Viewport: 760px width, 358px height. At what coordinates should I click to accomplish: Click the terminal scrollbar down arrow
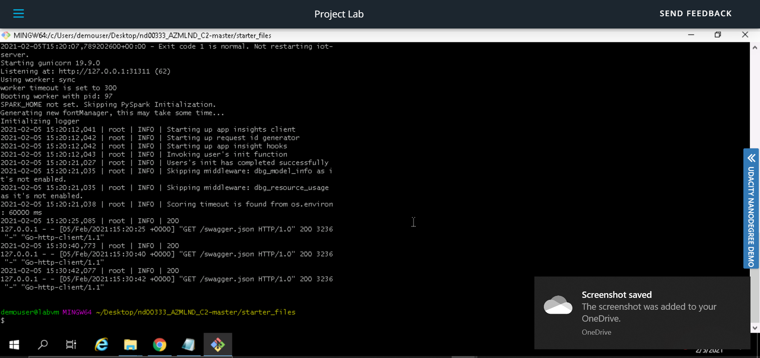(755, 328)
